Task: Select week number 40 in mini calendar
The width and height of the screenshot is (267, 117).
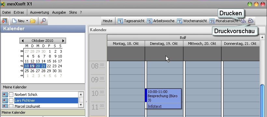Action: pos(21,56)
